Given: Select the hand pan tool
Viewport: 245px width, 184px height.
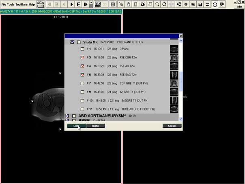Looking at the screenshot, I should [129, 4].
